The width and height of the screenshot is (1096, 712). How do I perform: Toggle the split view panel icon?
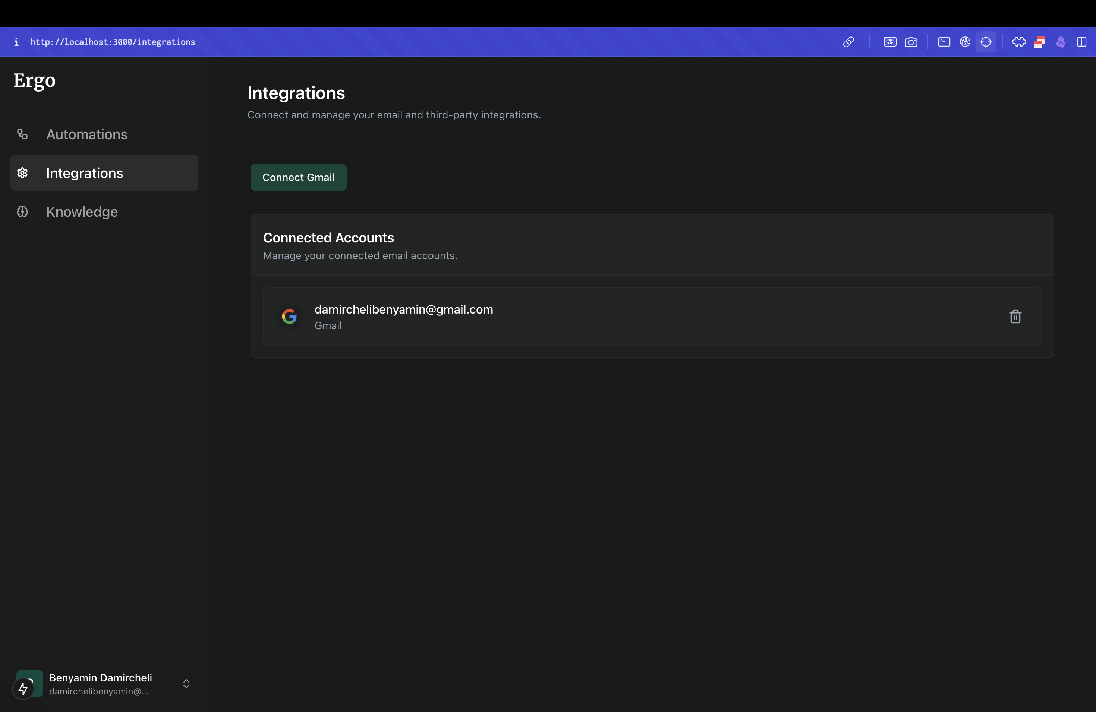pos(1081,42)
